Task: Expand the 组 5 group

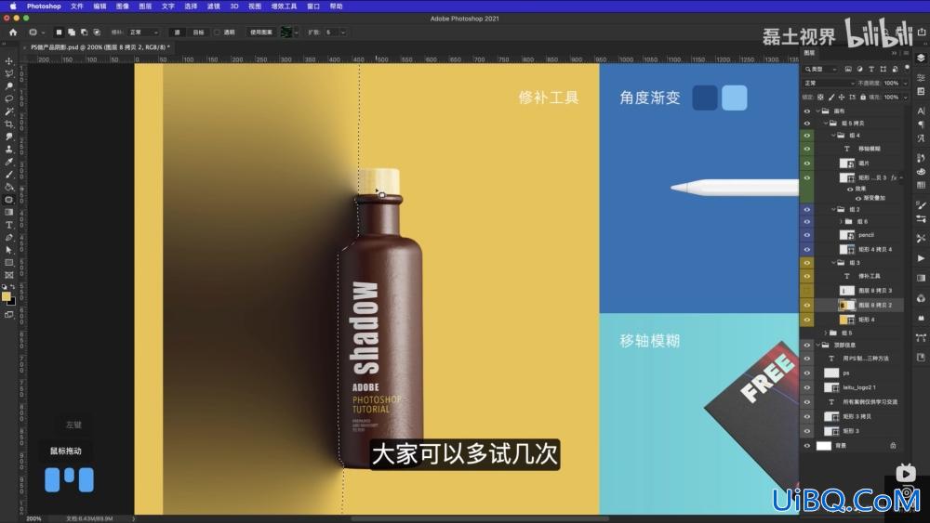Action: (x=826, y=333)
